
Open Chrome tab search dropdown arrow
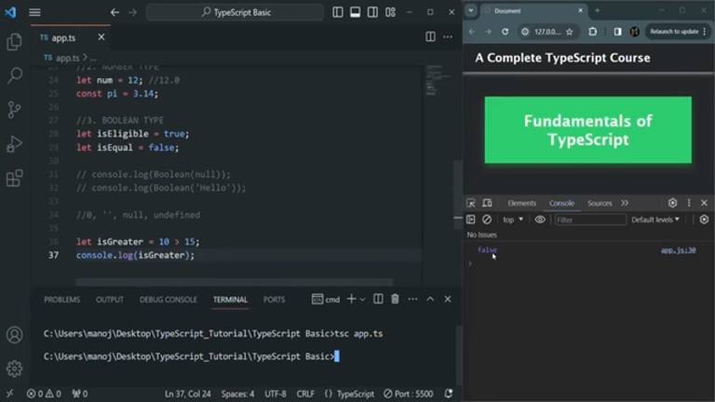(x=471, y=10)
